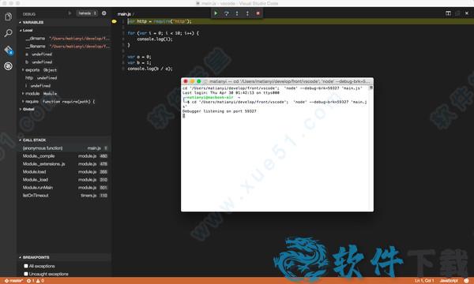Open the warnings count in the status bar
The height and width of the screenshot is (284, 474).
(40, 281)
